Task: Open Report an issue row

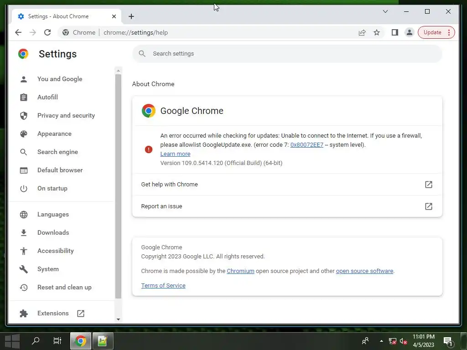Action: [x=287, y=206]
